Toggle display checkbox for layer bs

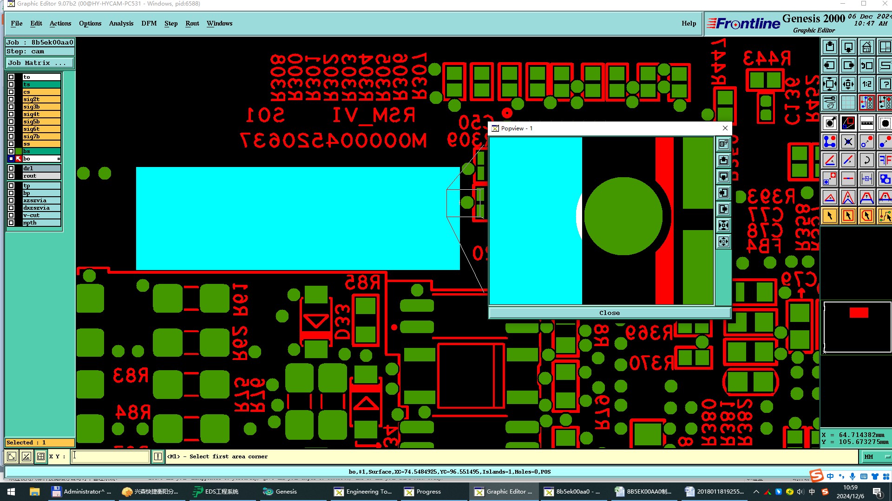pyautogui.click(x=11, y=151)
